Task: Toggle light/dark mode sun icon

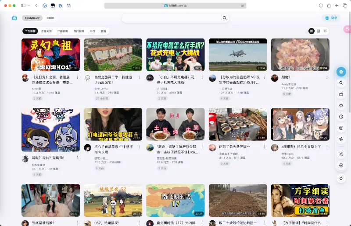Action: [x=341, y=154]
